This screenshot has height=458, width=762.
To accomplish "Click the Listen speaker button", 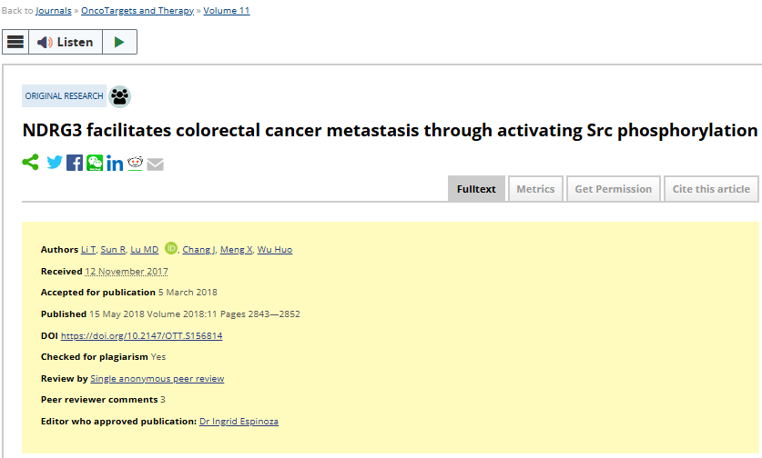I will [66, 42].
